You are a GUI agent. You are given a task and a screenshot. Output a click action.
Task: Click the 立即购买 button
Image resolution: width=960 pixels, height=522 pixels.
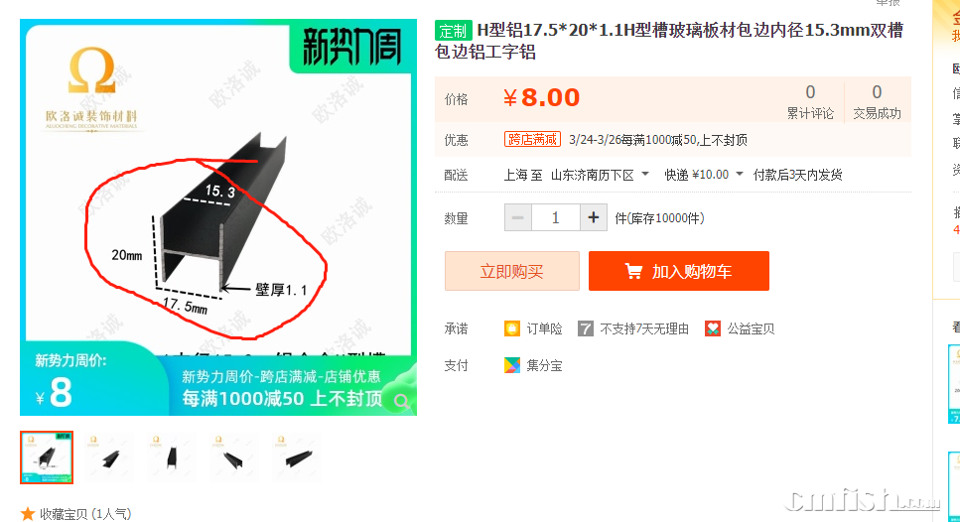[512, 271]
